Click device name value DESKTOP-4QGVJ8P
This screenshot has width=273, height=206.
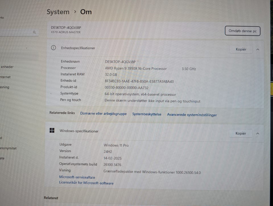(x=120, y=62)
